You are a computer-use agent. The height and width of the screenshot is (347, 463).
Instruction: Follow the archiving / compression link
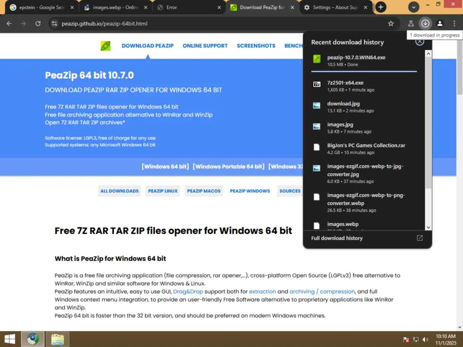tap(322, 292)
